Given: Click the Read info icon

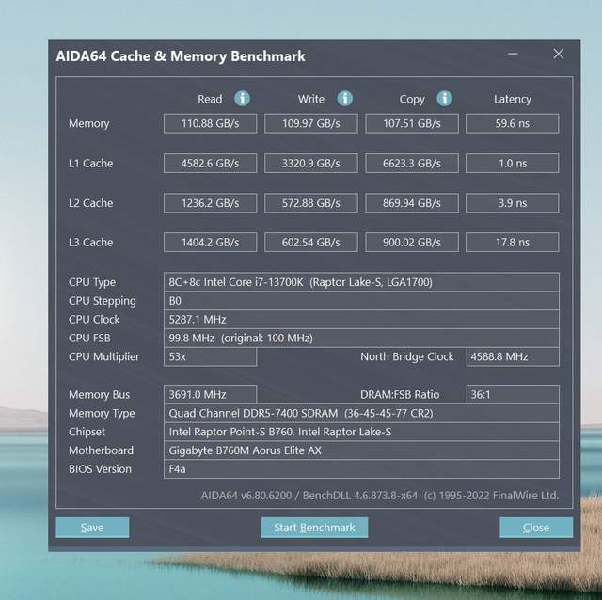Looking at the screenshot, I should click(x=242, y=99).
